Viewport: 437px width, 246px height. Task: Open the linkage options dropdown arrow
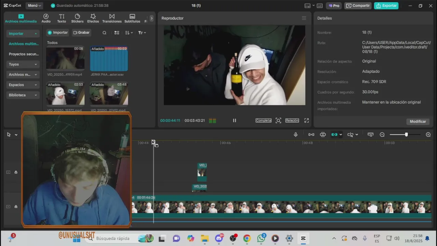[x=341, y=135]
